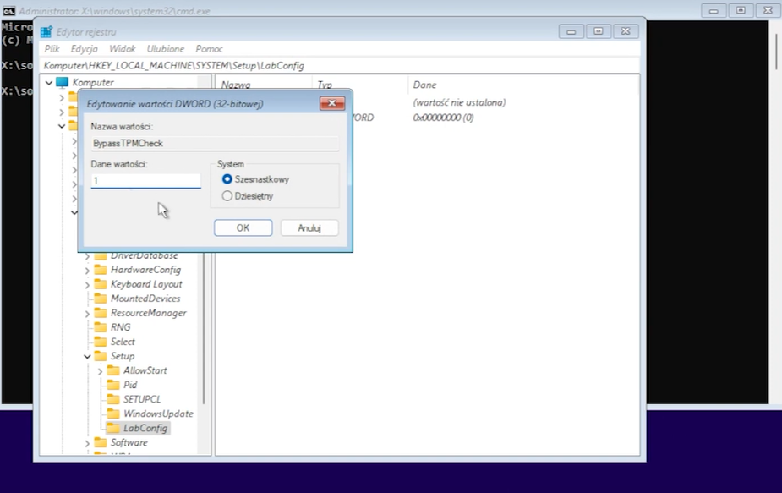Select the RNG key label

120,327
